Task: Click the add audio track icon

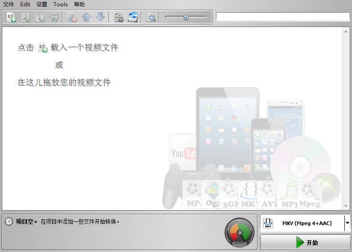Action: point(26,18)
